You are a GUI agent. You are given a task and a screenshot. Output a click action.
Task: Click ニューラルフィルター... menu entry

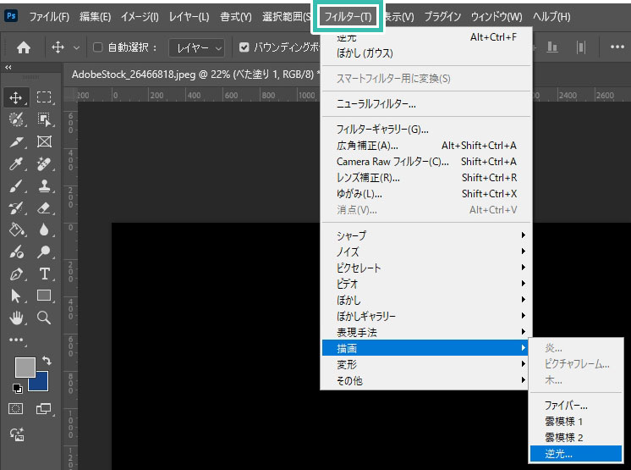[x=376, y=104]
